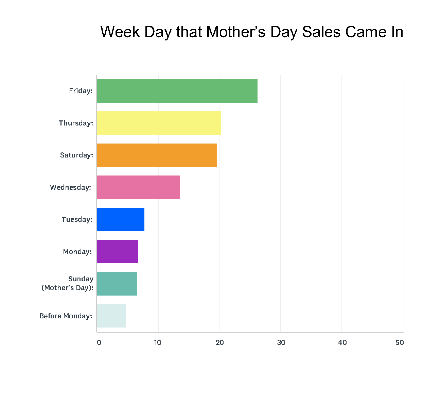Click the yellow Thursday bar
The image size is (441, 401).
click(159, 123)
